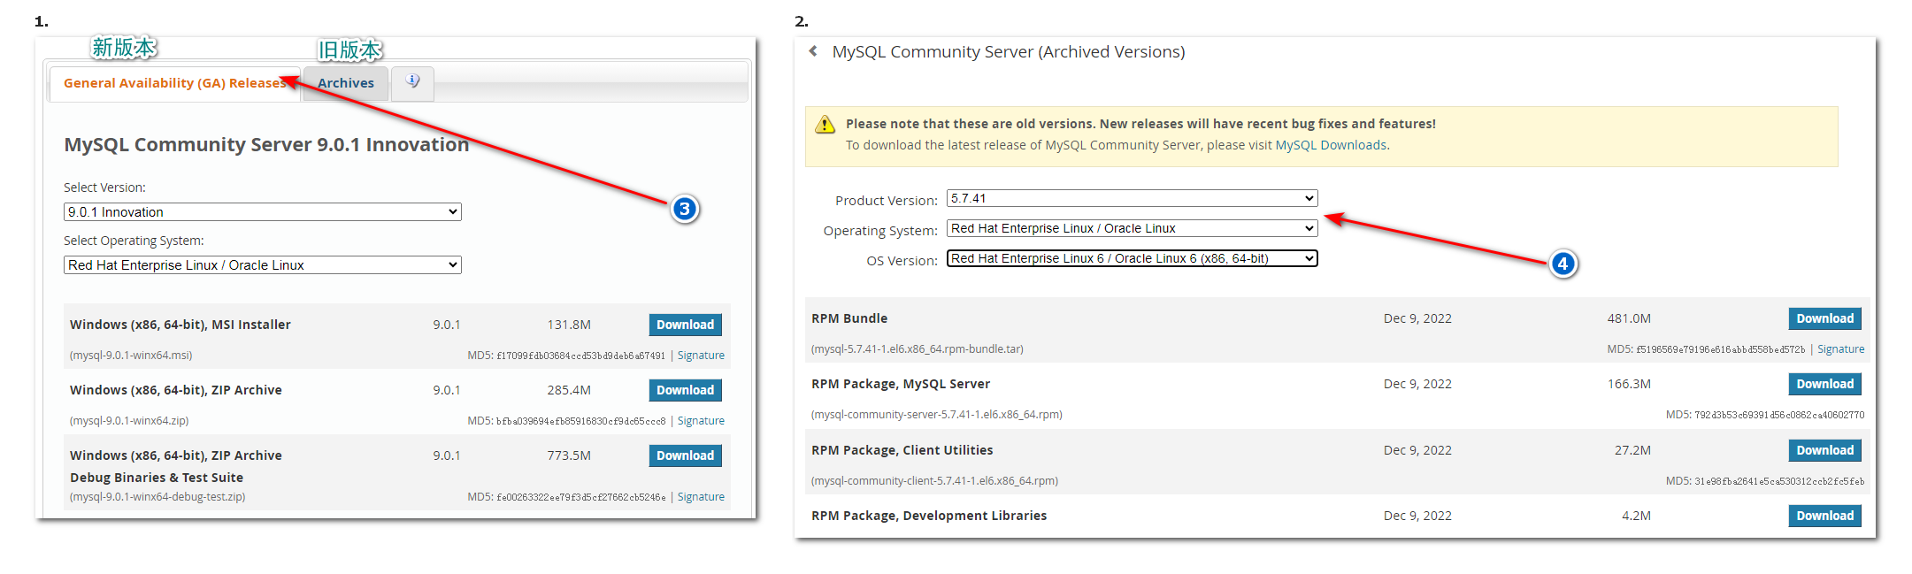Image resolution: width=1912 pixels, height=574 pixels.
Task: Click the RPM Bundle row title
Action: click(x=849, y=318)
